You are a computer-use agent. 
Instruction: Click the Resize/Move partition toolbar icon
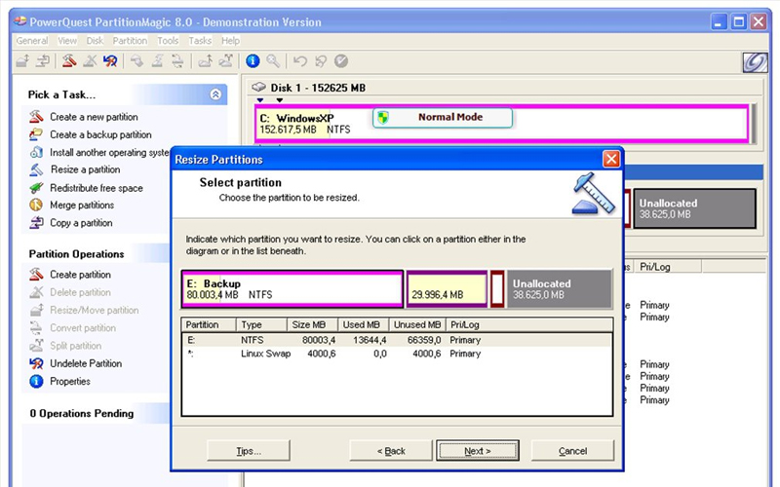click(x=22, y=61)
